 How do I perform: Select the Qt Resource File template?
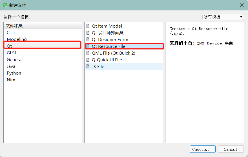[x=124, y=46]
